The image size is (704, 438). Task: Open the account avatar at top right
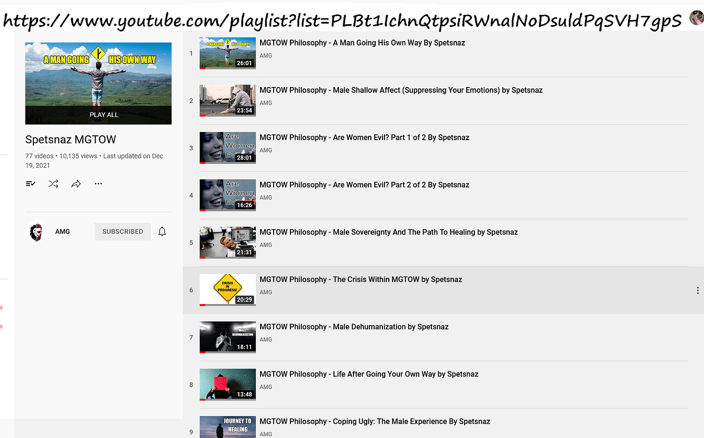(697, 18)
